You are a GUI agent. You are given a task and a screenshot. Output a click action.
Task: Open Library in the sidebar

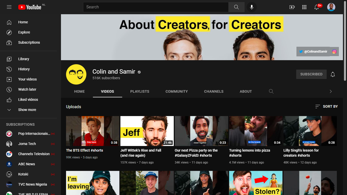(28, 59)
